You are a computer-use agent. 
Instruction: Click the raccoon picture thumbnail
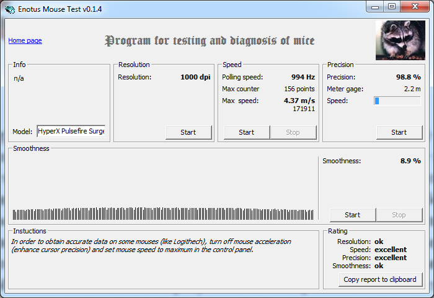[401, 40]
